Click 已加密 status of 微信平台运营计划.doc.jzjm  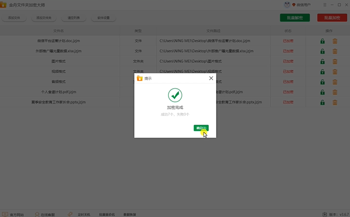coord(288,41)
